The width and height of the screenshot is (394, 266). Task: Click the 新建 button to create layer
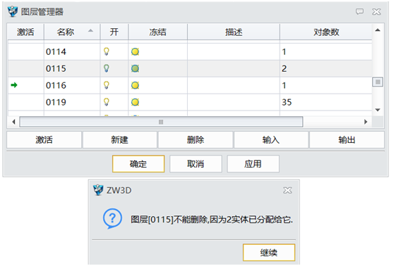(x=119, y=140)
